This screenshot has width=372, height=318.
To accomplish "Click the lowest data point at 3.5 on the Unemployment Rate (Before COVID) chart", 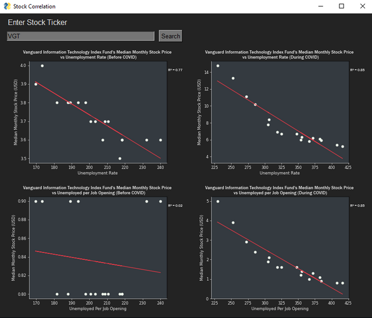I will pyautogui.click(x=120, y=158).
